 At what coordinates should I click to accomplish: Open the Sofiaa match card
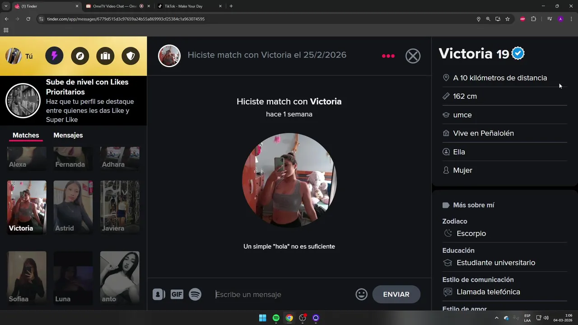(27, 278)
